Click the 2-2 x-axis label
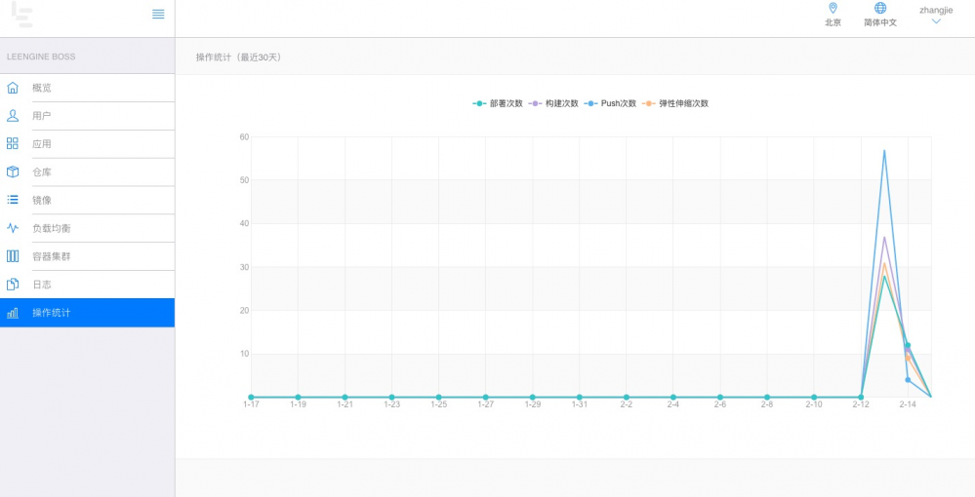This screenshot has height=497, width=975. pos(627,405)
